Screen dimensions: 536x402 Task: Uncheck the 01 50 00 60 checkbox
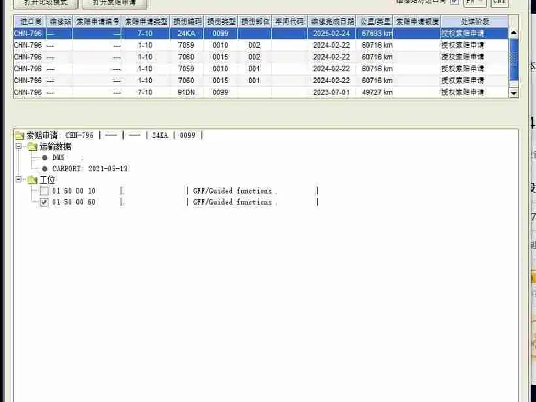click(44, 202)
